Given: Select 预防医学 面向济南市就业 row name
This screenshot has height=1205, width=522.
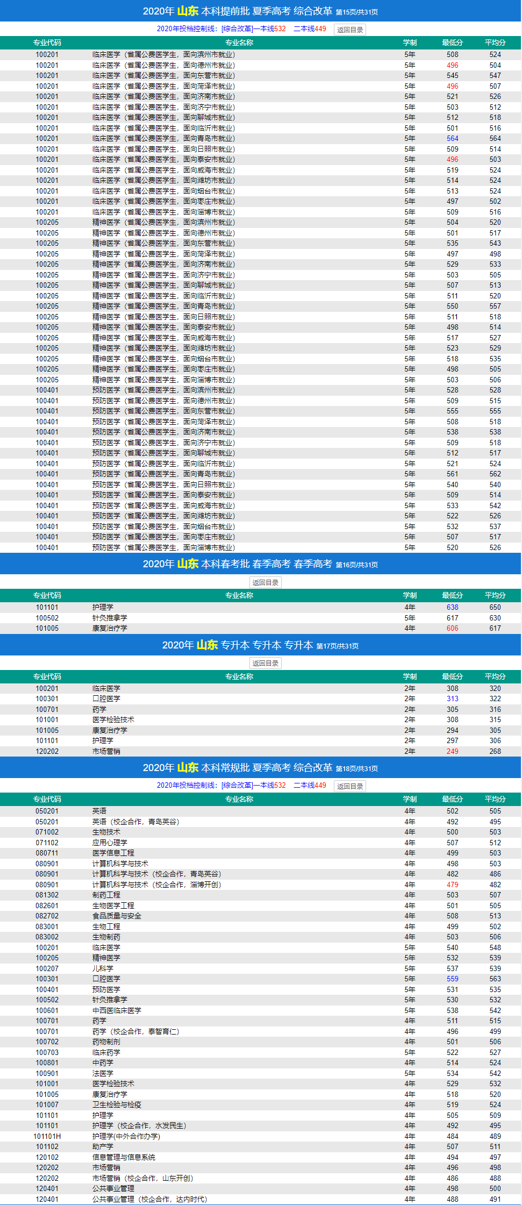Looking at the screenshot, I should (163, 432).
